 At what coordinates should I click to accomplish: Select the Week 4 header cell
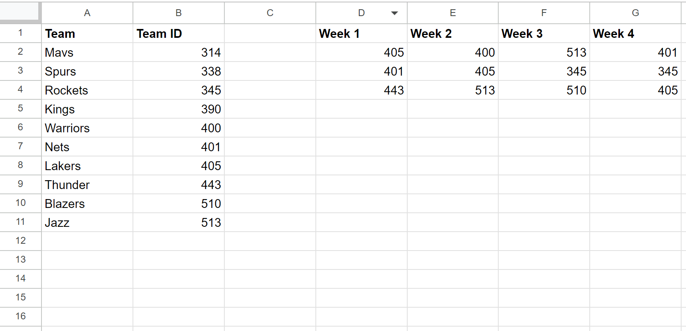(x=635, y=33)
